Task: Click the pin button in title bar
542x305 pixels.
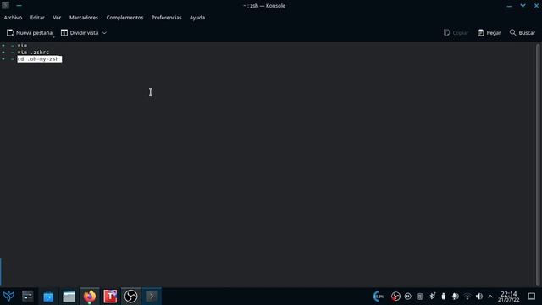Action: 19,6
